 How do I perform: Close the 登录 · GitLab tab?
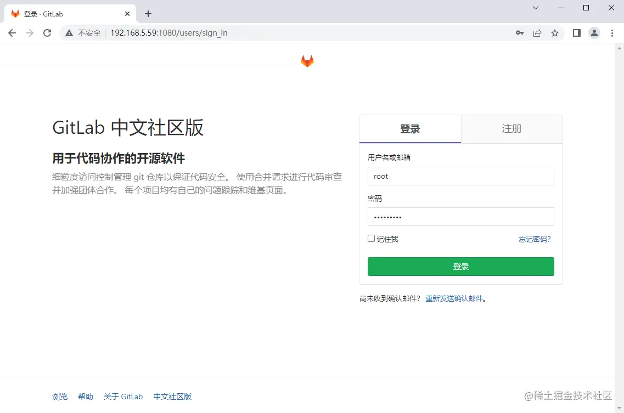click(x=127, y=14)
